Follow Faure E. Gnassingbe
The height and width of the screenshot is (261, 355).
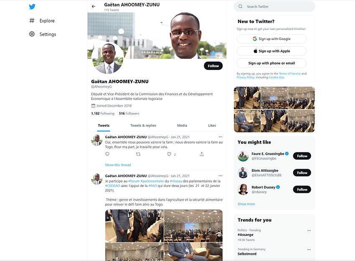coord(302,156)
